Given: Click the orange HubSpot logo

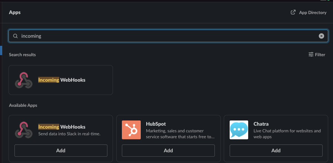Looking at the screenshot, I should click(x=131, y=130).
